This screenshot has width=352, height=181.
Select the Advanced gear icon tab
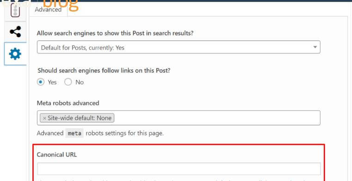click(x=15, y=54)
